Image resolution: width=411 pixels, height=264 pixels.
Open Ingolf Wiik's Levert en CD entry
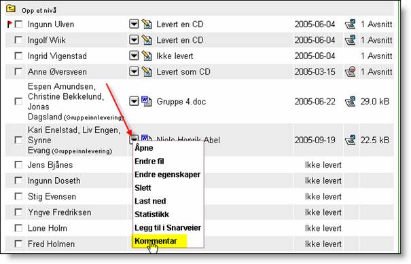tap(180, 40)
